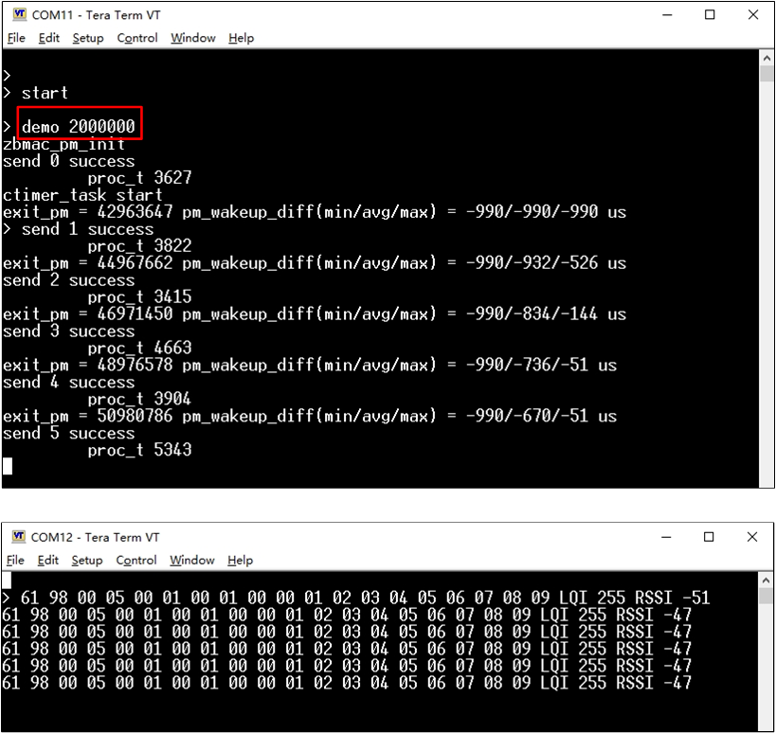This screenshot has width=776, height=733.
Task: Click the 'proc_t 3627' value
Action: (139, 178)
